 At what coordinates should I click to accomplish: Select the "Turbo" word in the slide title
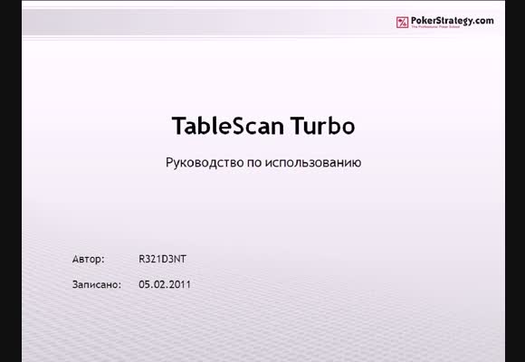(322, 126)
